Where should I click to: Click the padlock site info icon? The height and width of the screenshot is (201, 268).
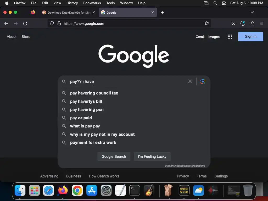59,23
